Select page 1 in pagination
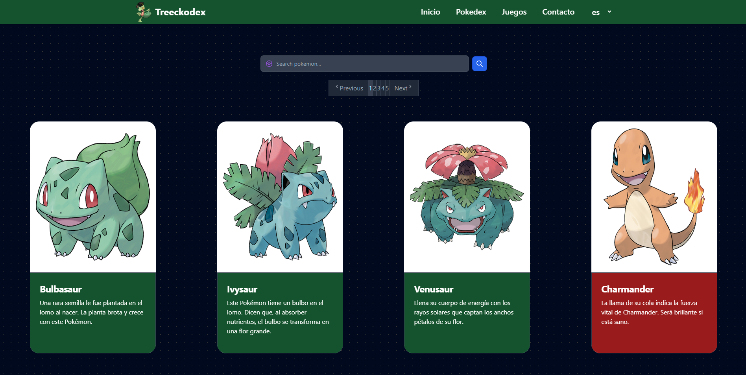The width and height of the screenshot is (746, 375). point(370,88)
